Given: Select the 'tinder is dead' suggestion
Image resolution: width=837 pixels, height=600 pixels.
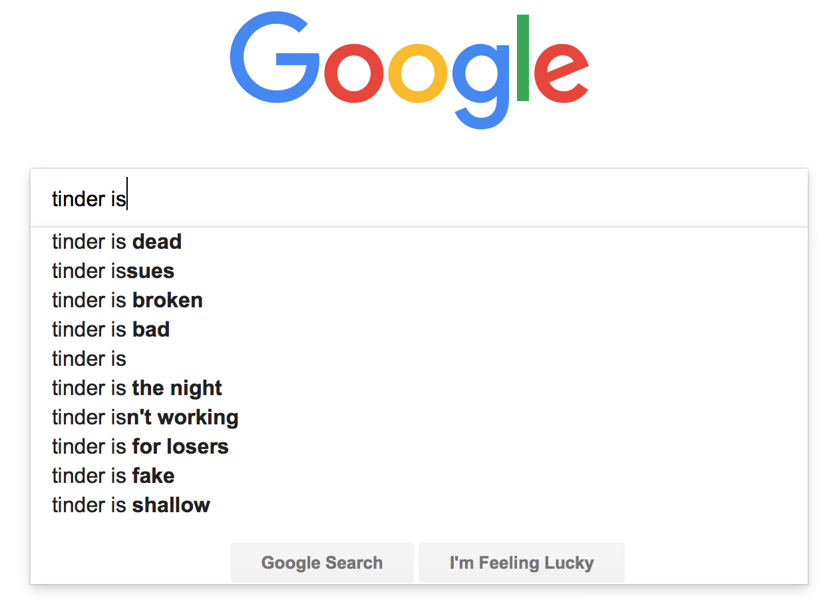Looking at the screenshot, I should tap(117, 241).
